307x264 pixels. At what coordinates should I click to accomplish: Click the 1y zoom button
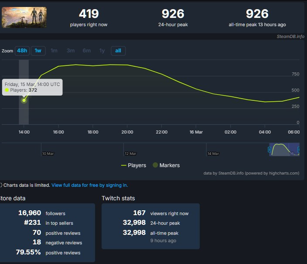point(102,51)
